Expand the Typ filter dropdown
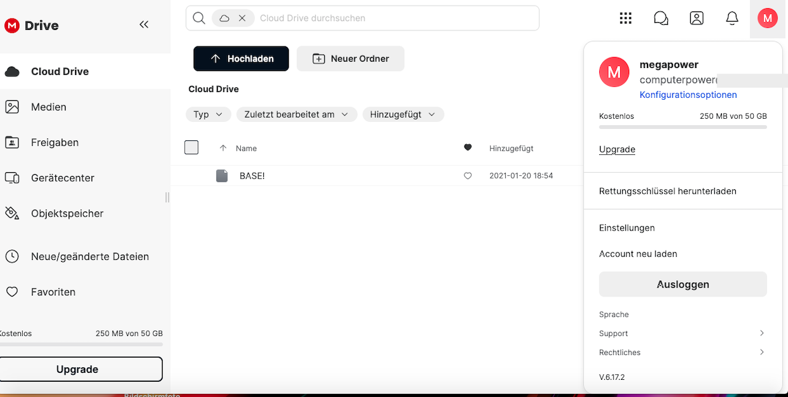Viewport: 788px width, 397px height. (208, 114)
